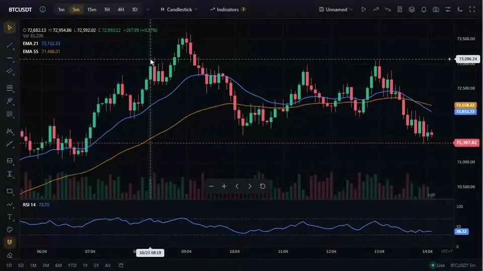Take a chart snapshot with camera icon

point(436,10)
